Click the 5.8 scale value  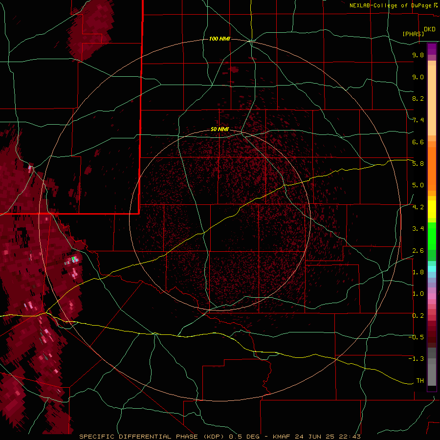click(418, 164)
